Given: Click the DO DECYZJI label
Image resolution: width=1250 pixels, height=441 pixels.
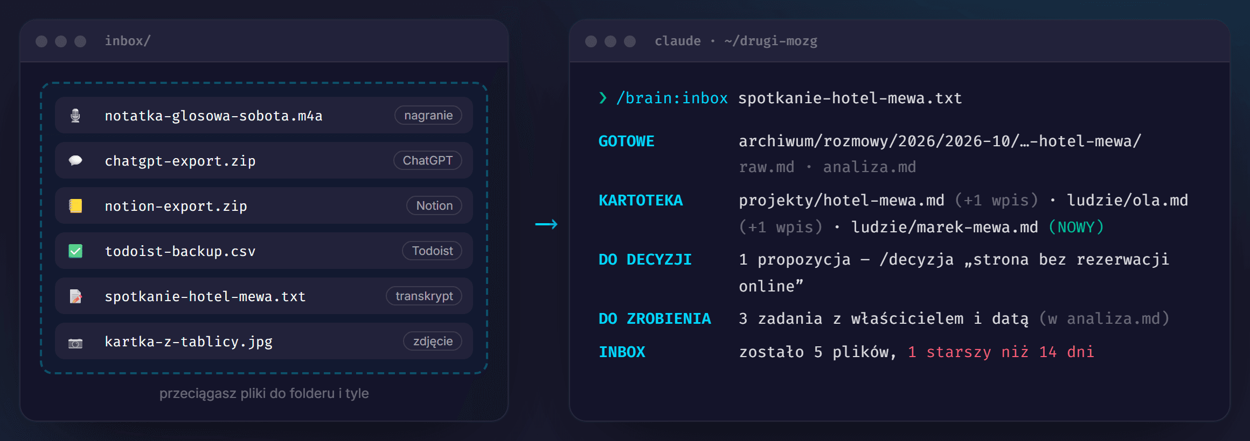Looking at the screenshot, I should point(645,259).
